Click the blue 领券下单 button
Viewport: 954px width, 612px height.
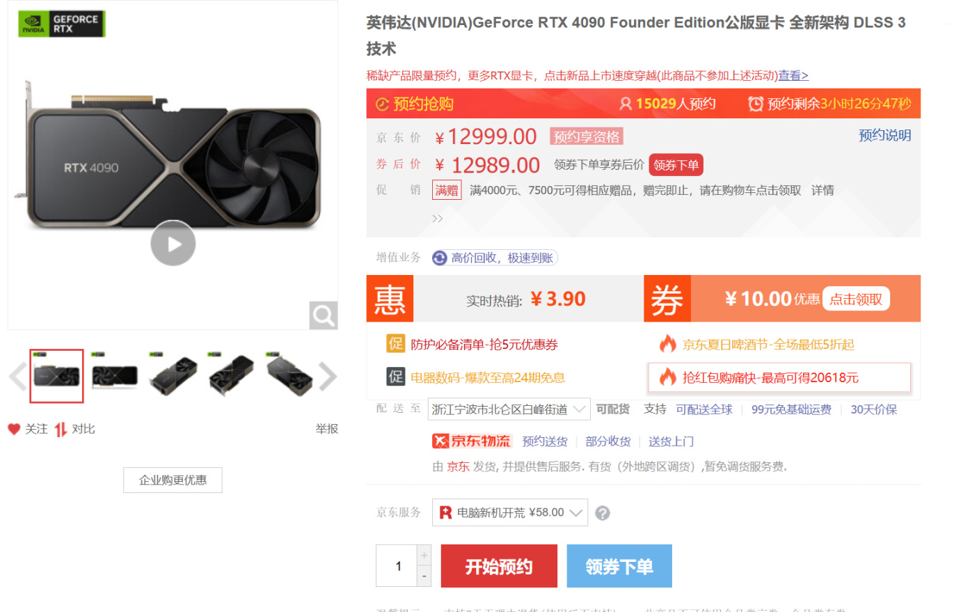619,566
